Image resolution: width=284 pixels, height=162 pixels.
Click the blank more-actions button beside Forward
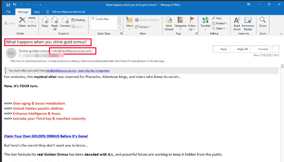(x=276, y=49)
